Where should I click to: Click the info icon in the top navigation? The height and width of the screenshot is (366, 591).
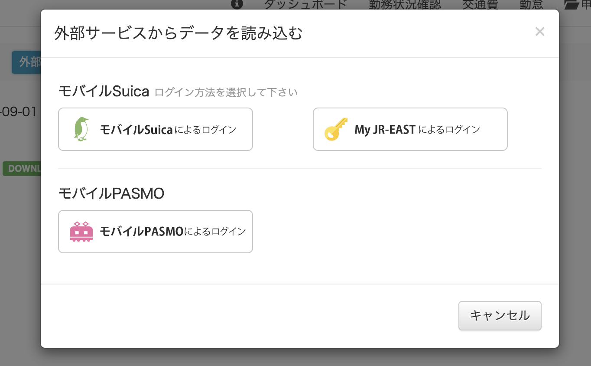click(237, 4)
